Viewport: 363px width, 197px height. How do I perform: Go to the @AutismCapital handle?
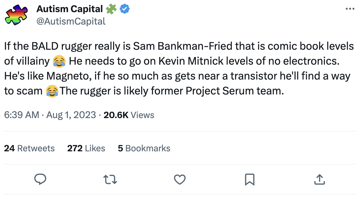pos(71,21)
